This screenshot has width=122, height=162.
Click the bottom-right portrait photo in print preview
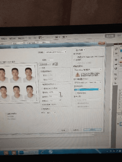[x=30, y=93]
